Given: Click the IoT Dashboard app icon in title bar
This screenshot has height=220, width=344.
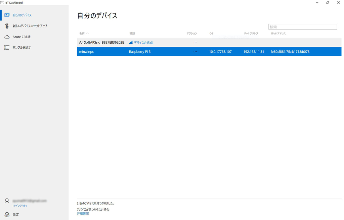Looking at the screenshot, I should pyautogui.click(x=2, y=3).
